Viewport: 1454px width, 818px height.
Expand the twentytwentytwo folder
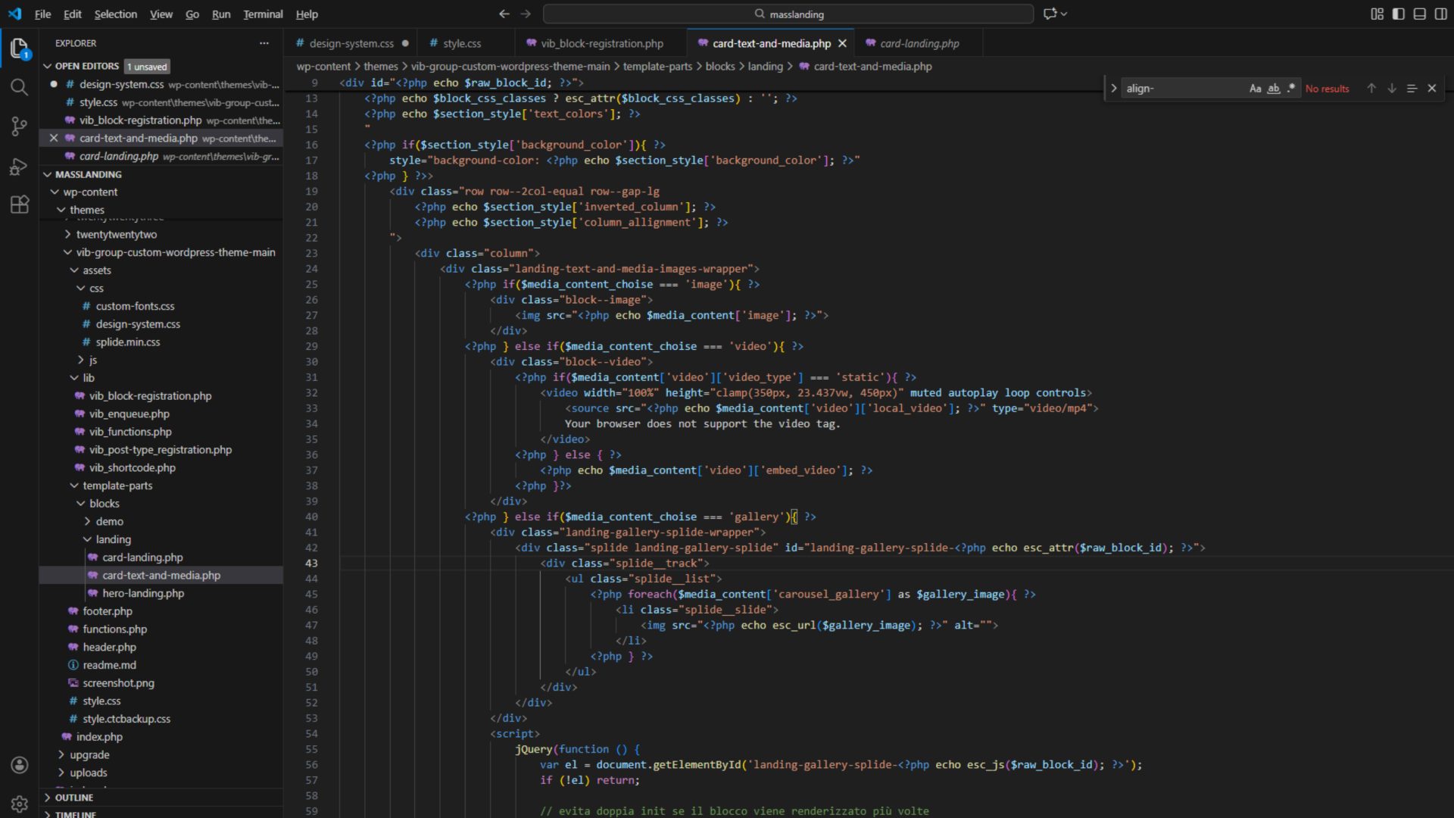pyautogui.click(x=117, y=235)
